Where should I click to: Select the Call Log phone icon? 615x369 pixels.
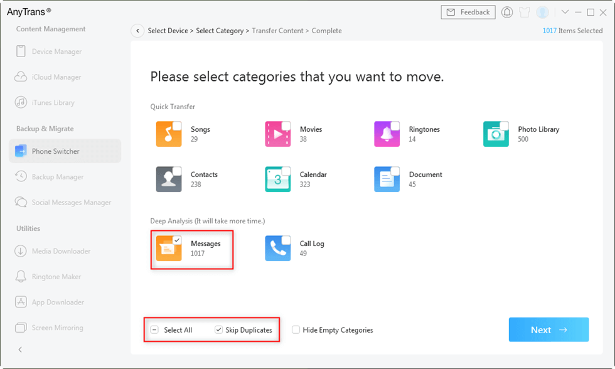point(277,249)
